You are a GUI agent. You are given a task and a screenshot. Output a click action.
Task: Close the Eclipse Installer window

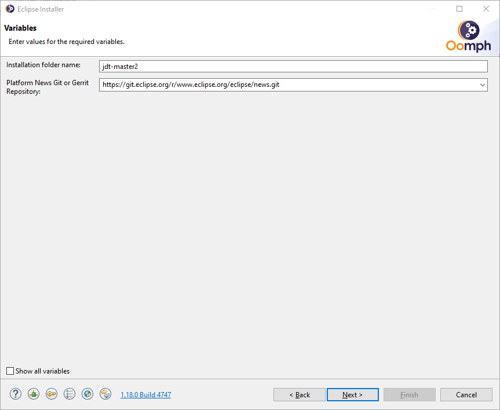coord(486,9)
